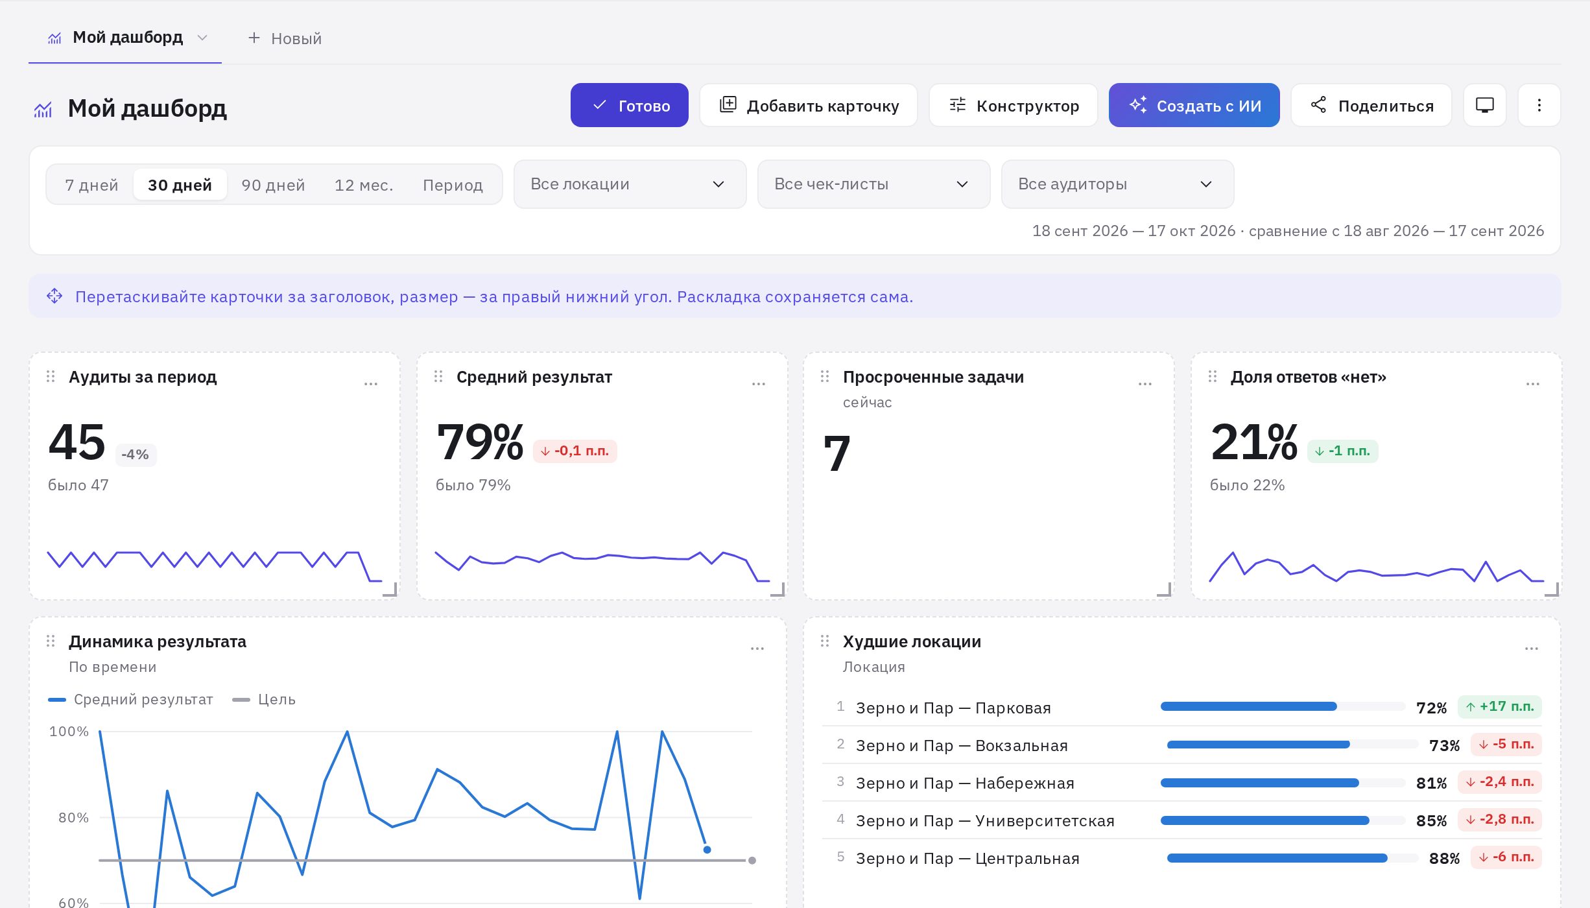Open options menu of Средний результат card

pos(758,384)
